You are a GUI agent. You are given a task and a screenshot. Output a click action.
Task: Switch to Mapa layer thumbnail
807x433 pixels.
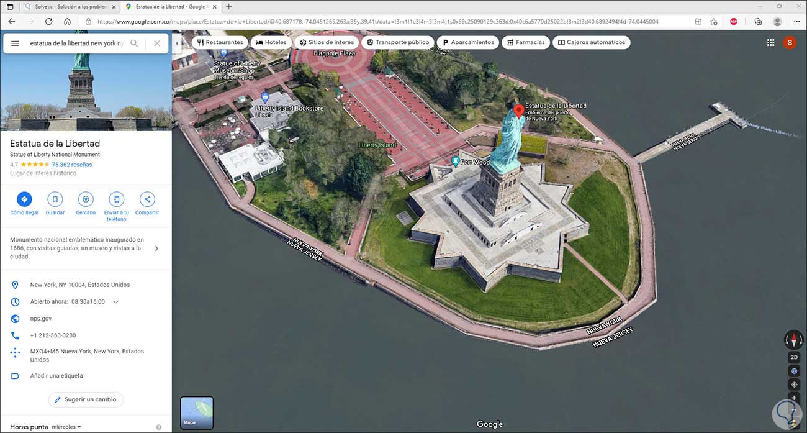pyautogui.click(x=197, y=413)
